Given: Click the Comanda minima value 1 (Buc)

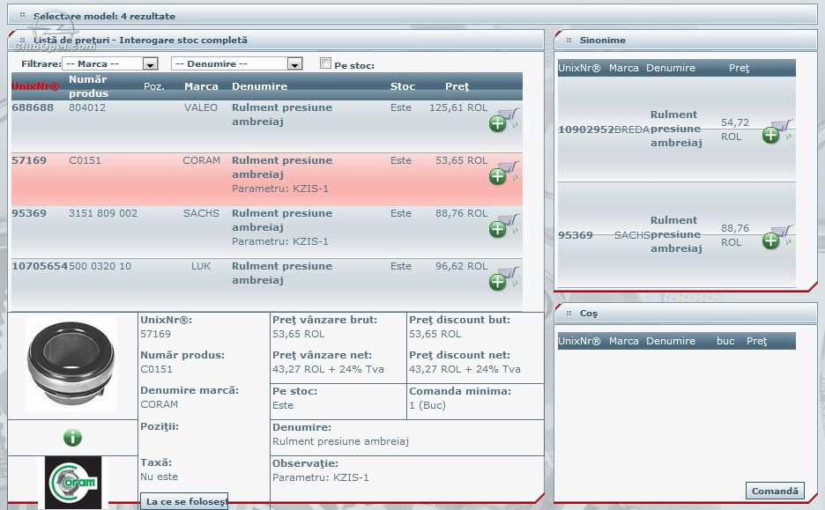Looking at the screenshot, I should tap(427, 405).
